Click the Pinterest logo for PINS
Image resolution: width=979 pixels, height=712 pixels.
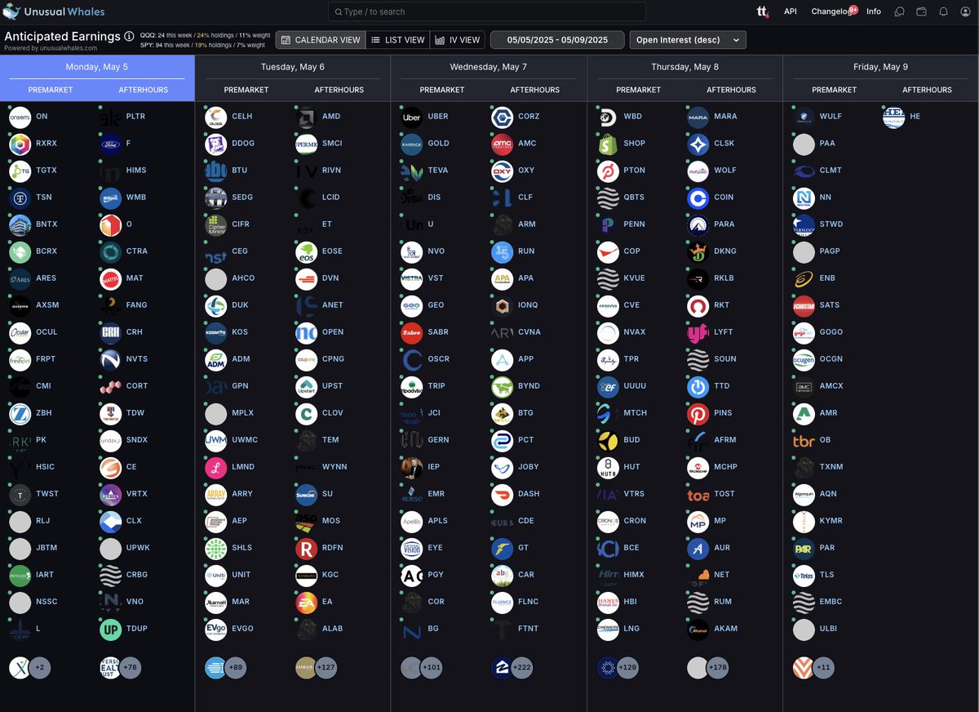[x=698, y=414]
